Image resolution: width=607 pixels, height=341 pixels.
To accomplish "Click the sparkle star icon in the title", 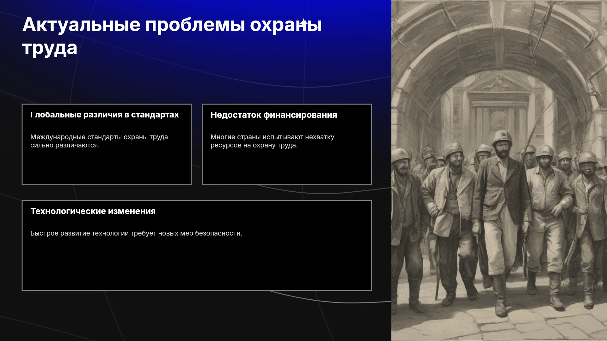I will click(303, 23).
